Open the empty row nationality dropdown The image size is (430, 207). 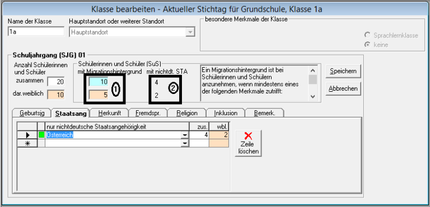(185, 143)
